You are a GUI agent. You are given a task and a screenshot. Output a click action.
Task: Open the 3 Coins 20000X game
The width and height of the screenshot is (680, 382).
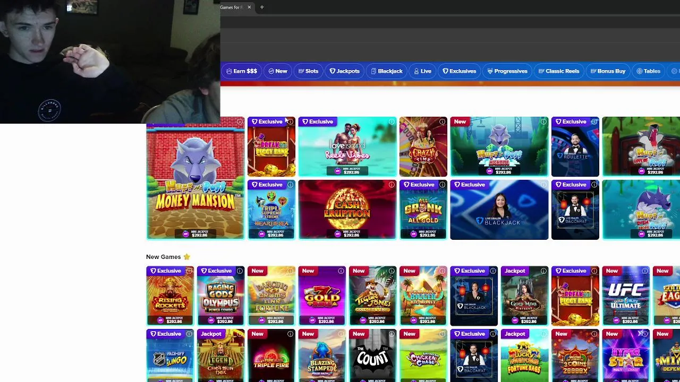(x=575, y=355)
